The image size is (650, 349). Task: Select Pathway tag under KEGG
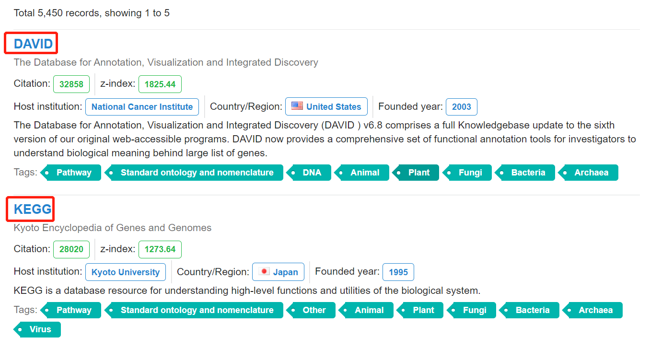(x=71, y=310)
